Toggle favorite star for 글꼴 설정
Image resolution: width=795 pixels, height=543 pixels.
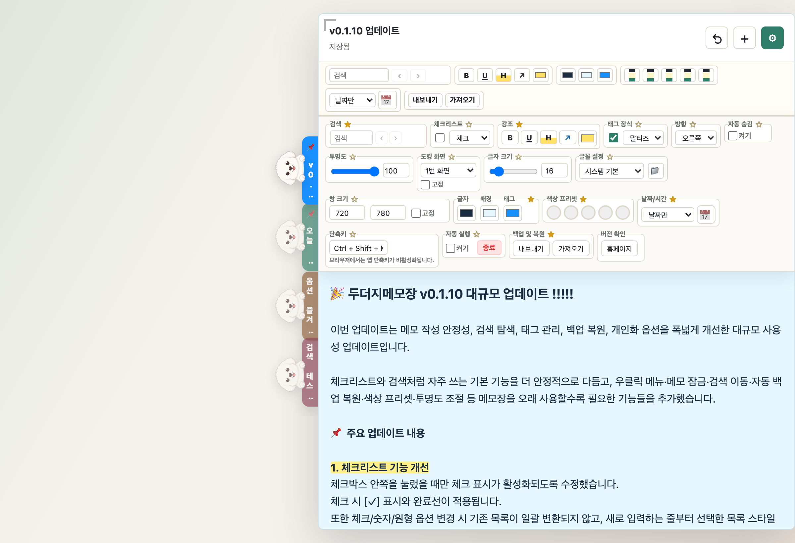pyautogui.click(x=610, y=157)
